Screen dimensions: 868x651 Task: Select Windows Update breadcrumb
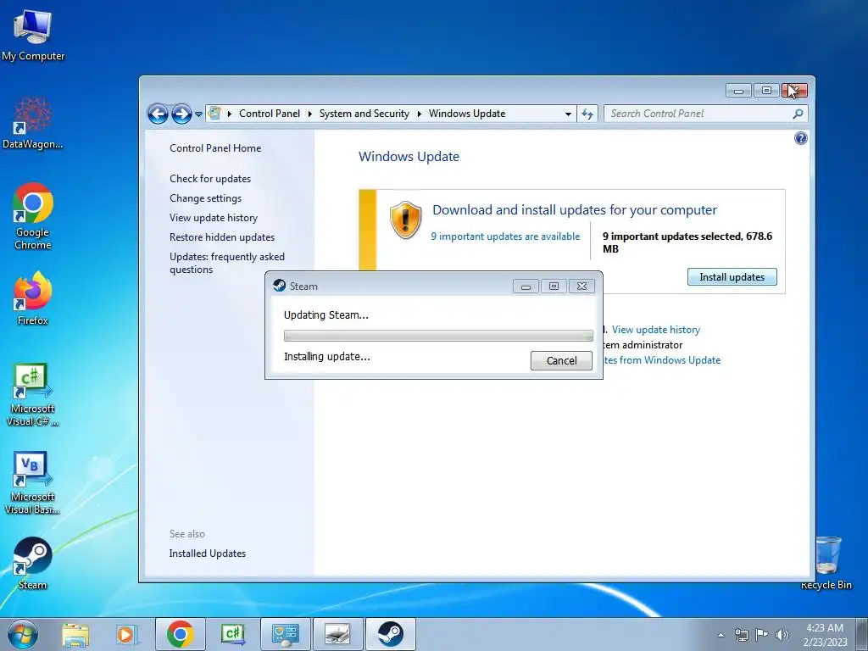[467, 114]
